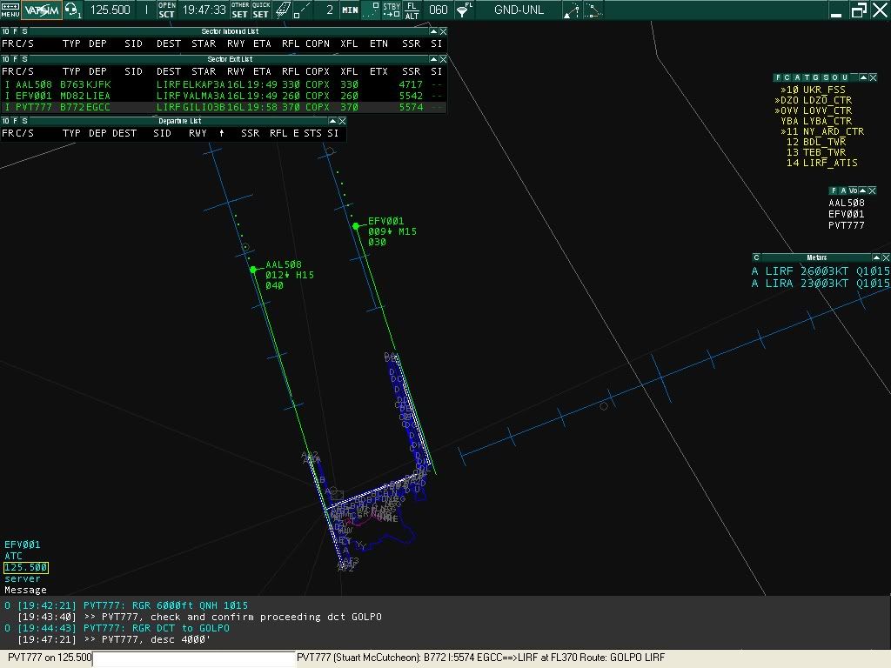
Task: Select EFV001 row in Sector Exit List
Action: pyautogui.click(x=223, y=96)
